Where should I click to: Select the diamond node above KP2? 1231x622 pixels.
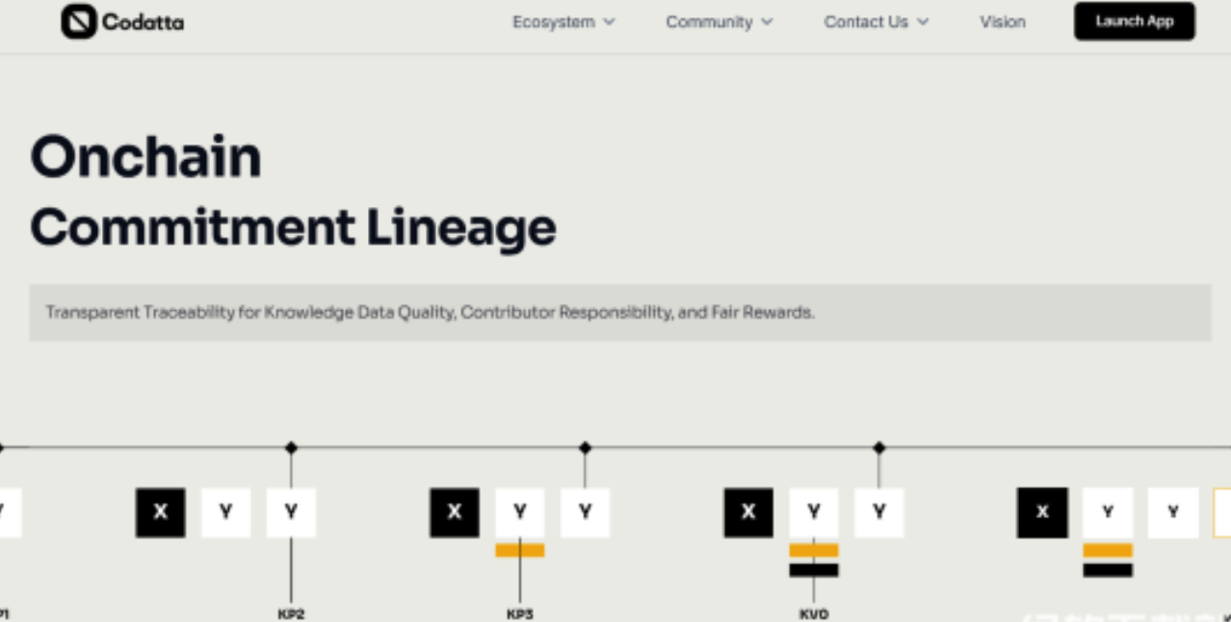tap(291, 448)
